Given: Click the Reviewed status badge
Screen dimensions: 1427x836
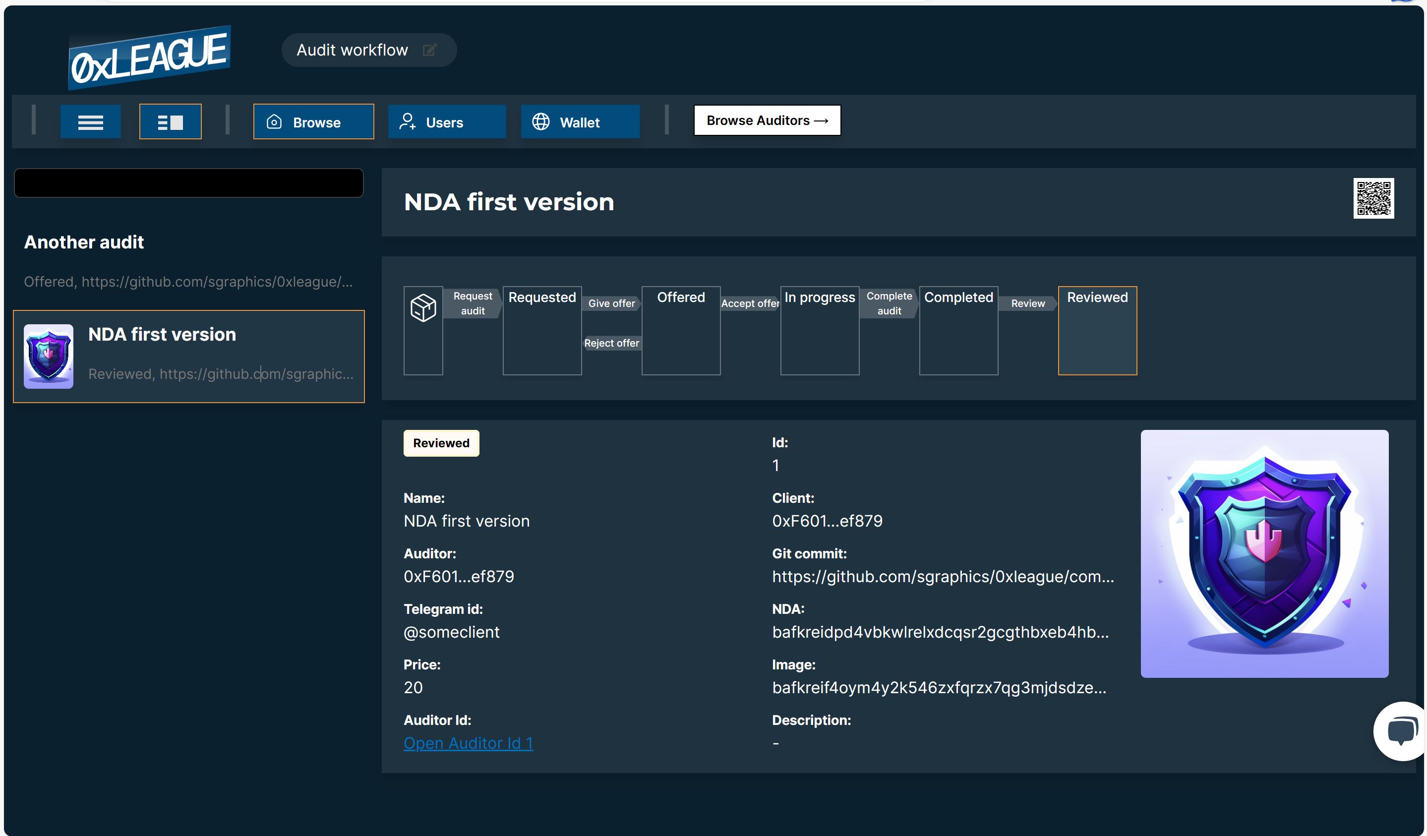Looking at the screenshot, I should tap(441, 443).
